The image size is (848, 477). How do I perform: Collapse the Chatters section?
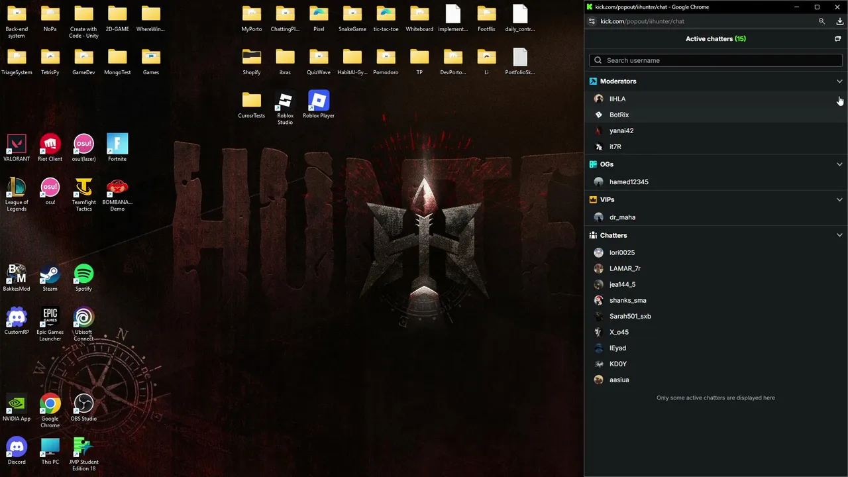point(839,235)
